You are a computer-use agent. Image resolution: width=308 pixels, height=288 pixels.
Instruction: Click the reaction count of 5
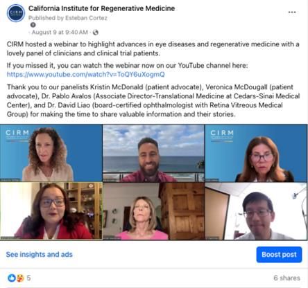[x=28, y=278]
